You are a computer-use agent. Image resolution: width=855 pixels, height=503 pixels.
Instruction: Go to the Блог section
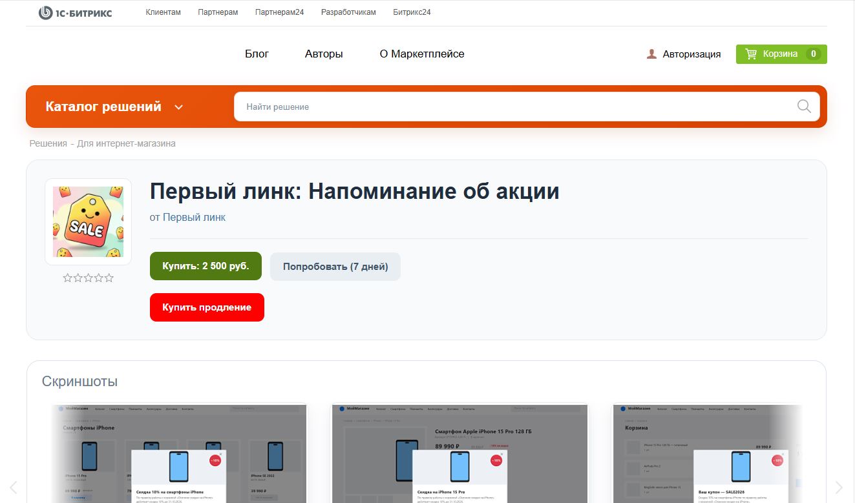click(x=257, y=54)
